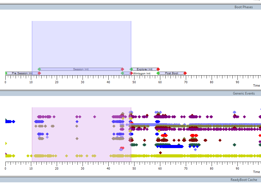Select the Winlogon Init phase label

point(142,73)
